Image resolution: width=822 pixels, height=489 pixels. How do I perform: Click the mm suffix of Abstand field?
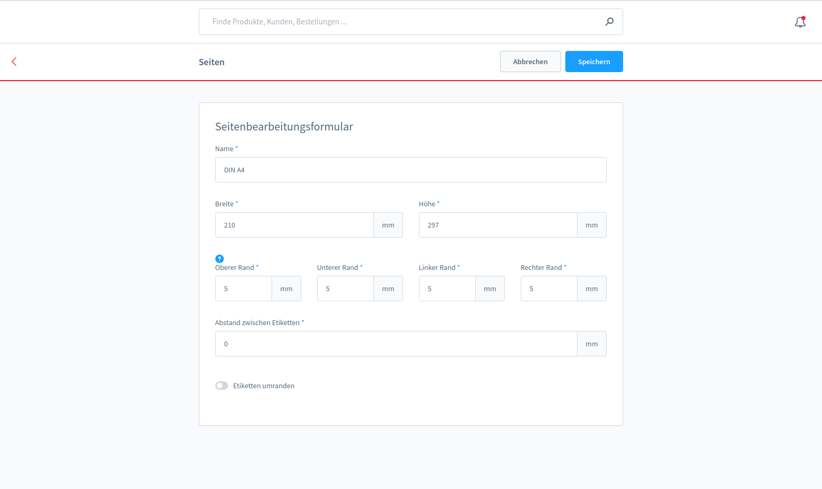click(x=592, y=344)
